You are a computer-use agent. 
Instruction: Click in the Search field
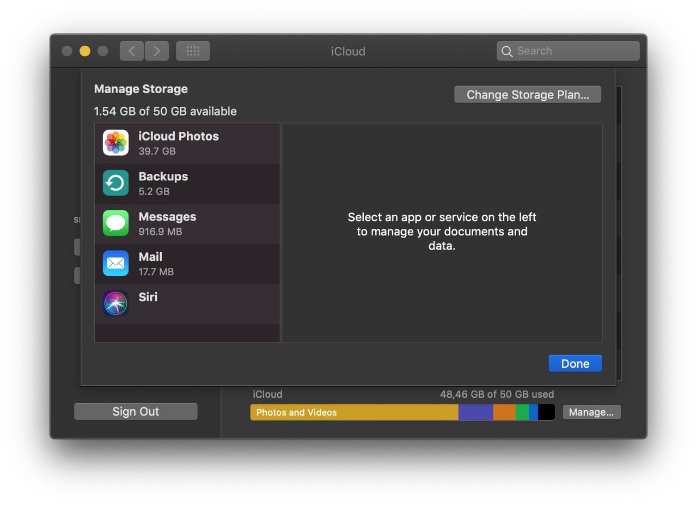(x=568, y=51)
